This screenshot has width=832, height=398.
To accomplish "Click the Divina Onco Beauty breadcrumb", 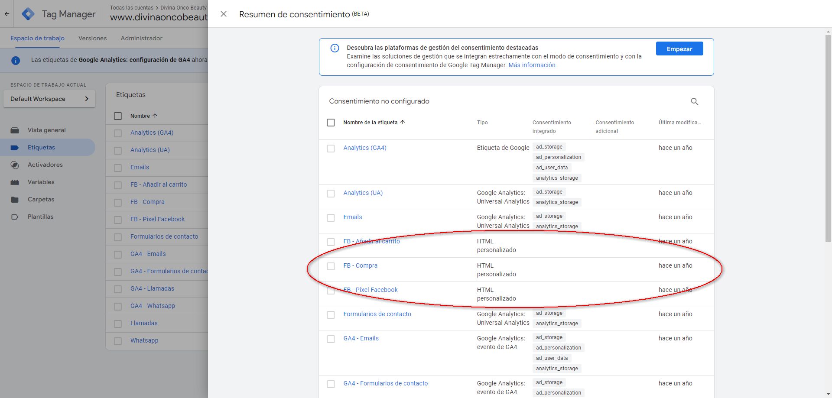I will (183, 7).
